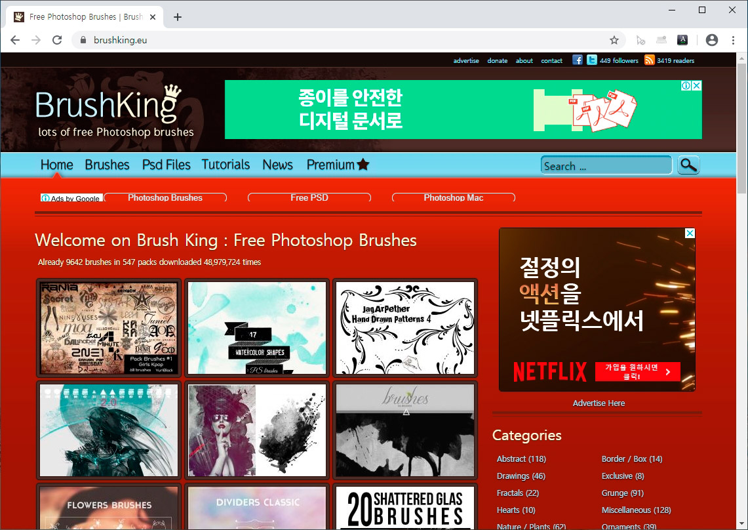Click the green Korean PDF banner ad
Image resolution: width=748 pixels, height=530 pixels.
pyautogui.click(x=463, y=110)
